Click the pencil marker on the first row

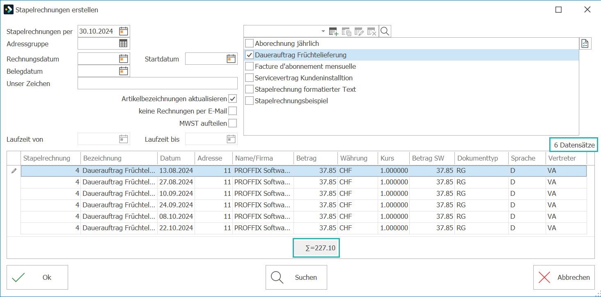14,171
